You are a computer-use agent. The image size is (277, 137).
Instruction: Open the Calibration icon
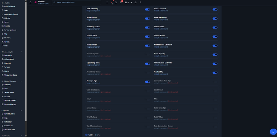click(x=3, y=122)
